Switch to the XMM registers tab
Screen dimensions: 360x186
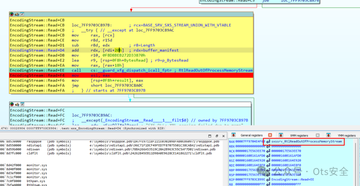(299, 135)
